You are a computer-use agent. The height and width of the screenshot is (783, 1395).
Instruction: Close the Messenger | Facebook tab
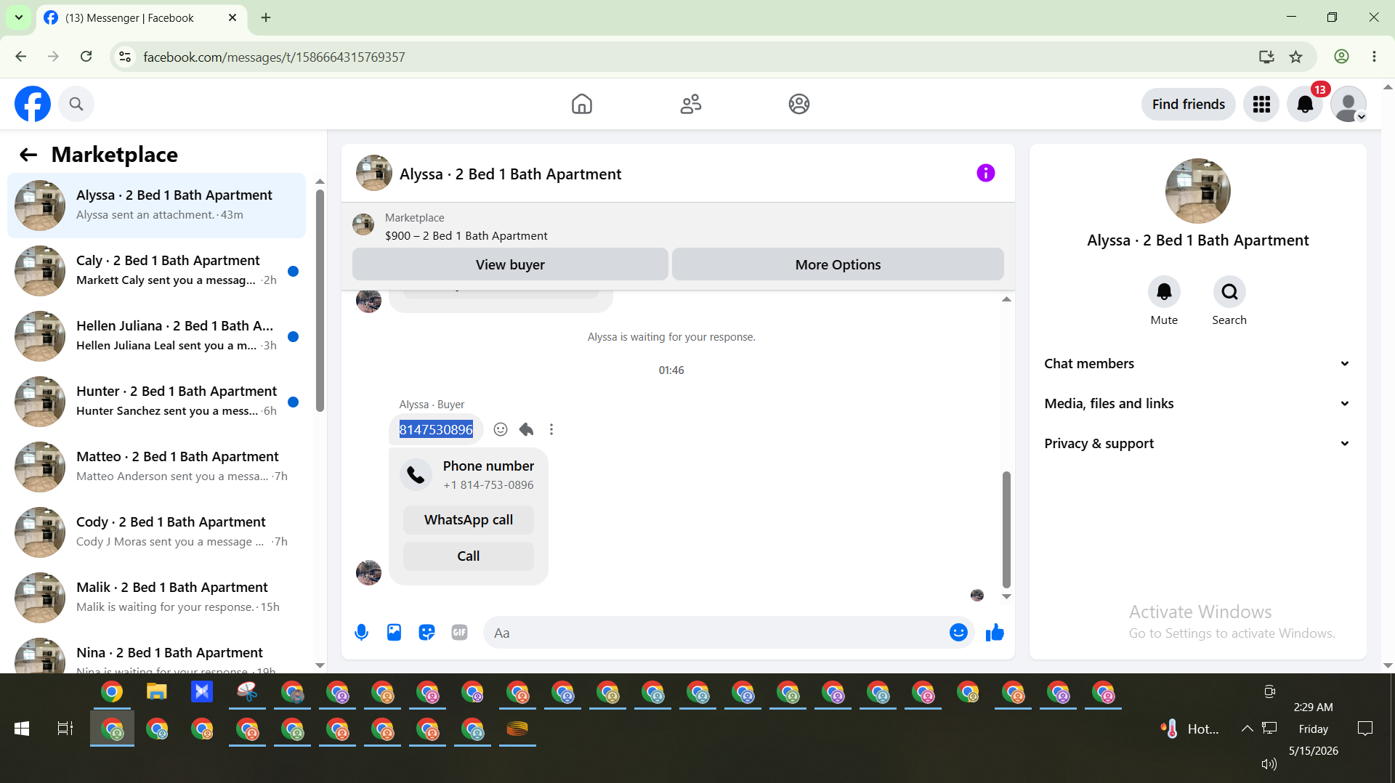pos(232,17)
